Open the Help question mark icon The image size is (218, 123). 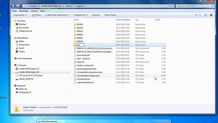211,15
